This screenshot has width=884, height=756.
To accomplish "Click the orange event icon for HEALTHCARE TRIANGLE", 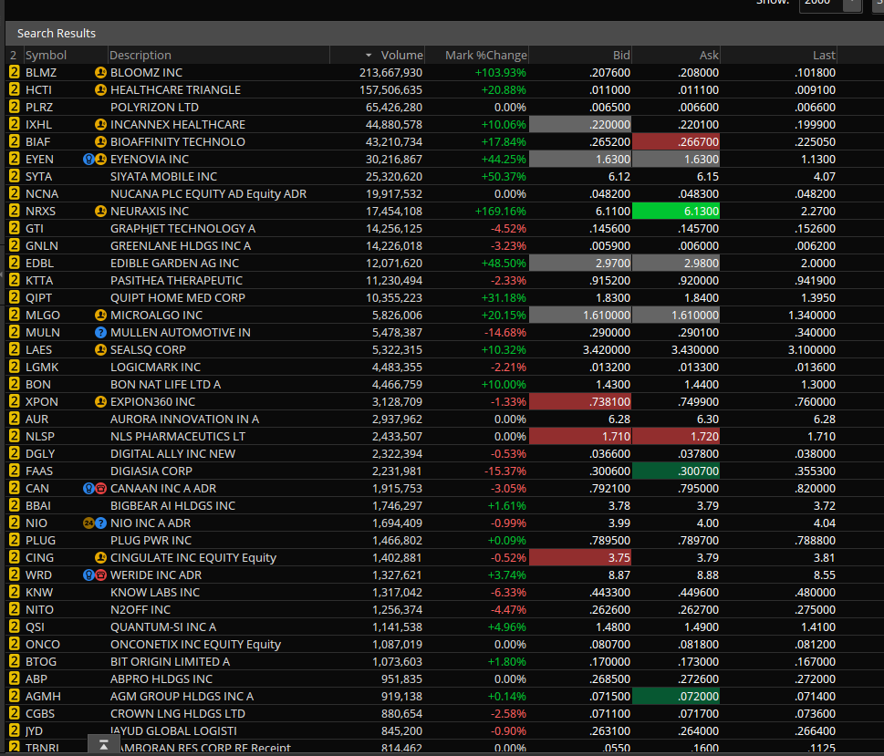I will [x=100, y=89].
